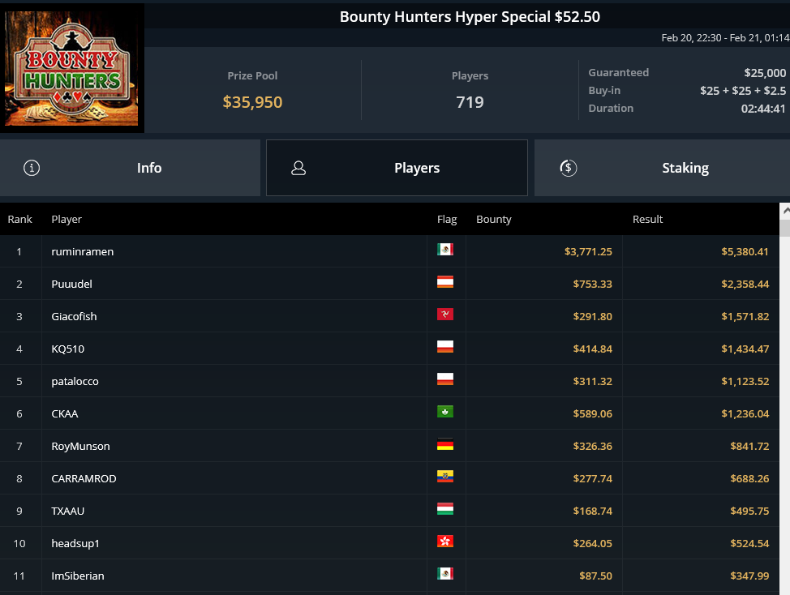Click bounty value $291.80
Image resolution: width=790 pixels, height=595 pixels.
click(x=592, y=316)
